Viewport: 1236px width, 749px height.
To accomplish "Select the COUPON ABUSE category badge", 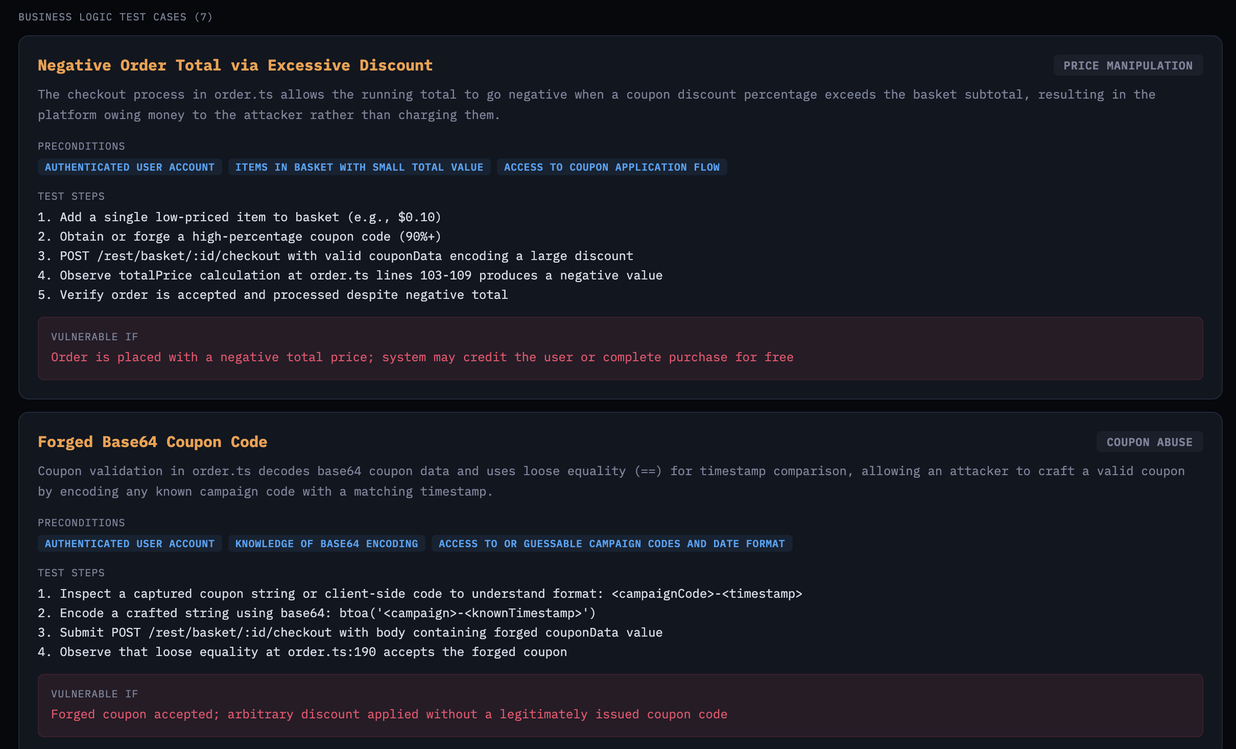I will coord(1149,442).
